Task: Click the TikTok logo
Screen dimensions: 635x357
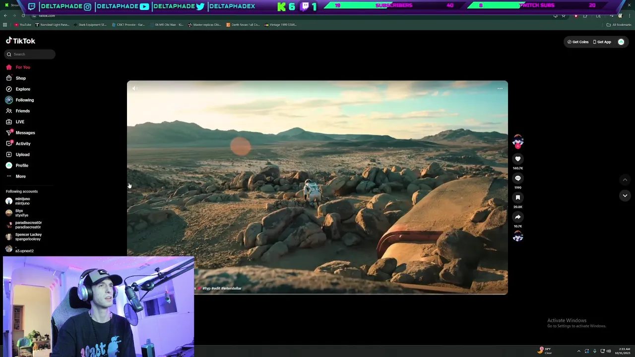Action: [20, 41]
